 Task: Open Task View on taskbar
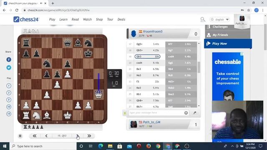91,146
